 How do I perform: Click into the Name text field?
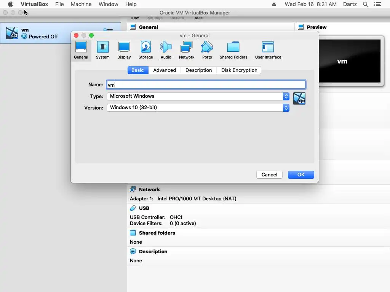tap(206, 85)
